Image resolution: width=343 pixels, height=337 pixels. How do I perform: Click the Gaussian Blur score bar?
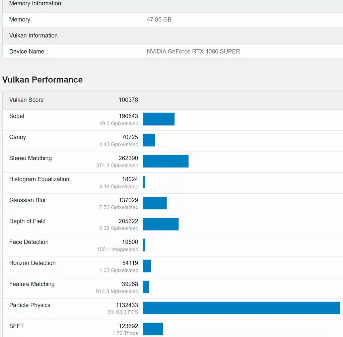pyautogui.click(x=155, y=203)
